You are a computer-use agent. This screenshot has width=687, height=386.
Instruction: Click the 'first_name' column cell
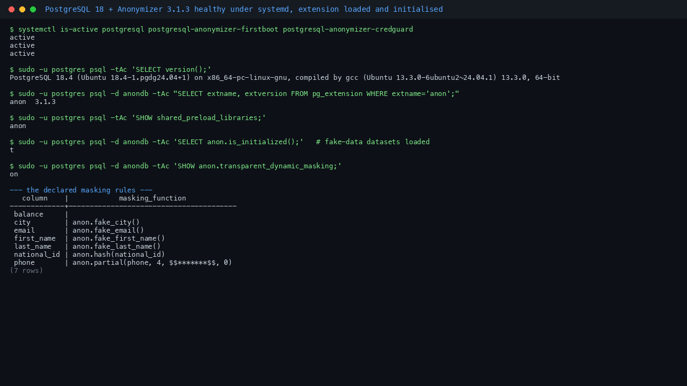point(35,239)
